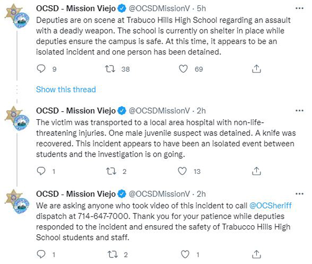This screenshot has width=312, height=264.
Task: Like the tweet with 13 likes
Action: 182,171
